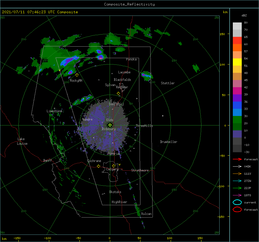259x242 pixels.
Task: Click the dBZ legend heading
Action: (x=244, y=15)
